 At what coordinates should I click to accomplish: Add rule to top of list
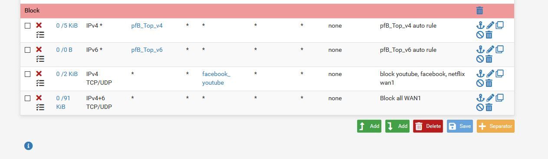369,126
